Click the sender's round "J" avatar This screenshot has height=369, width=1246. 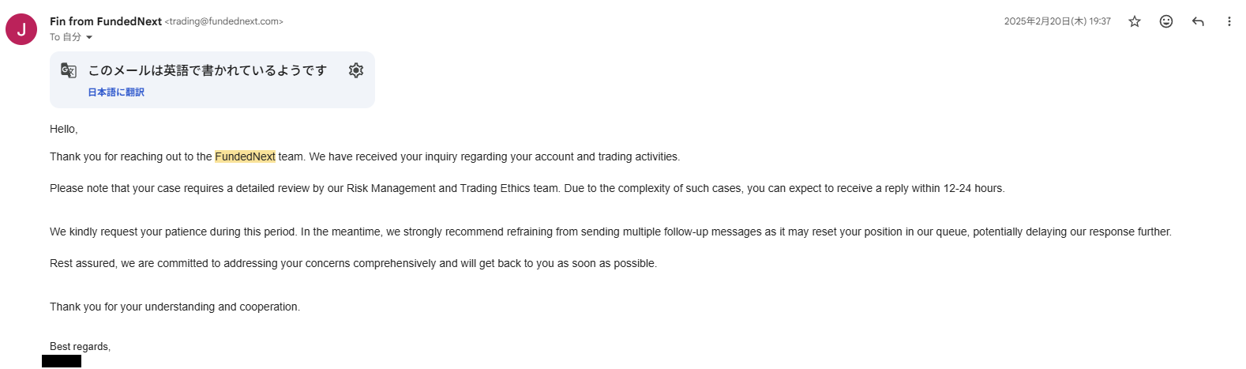tap(21, 29)
